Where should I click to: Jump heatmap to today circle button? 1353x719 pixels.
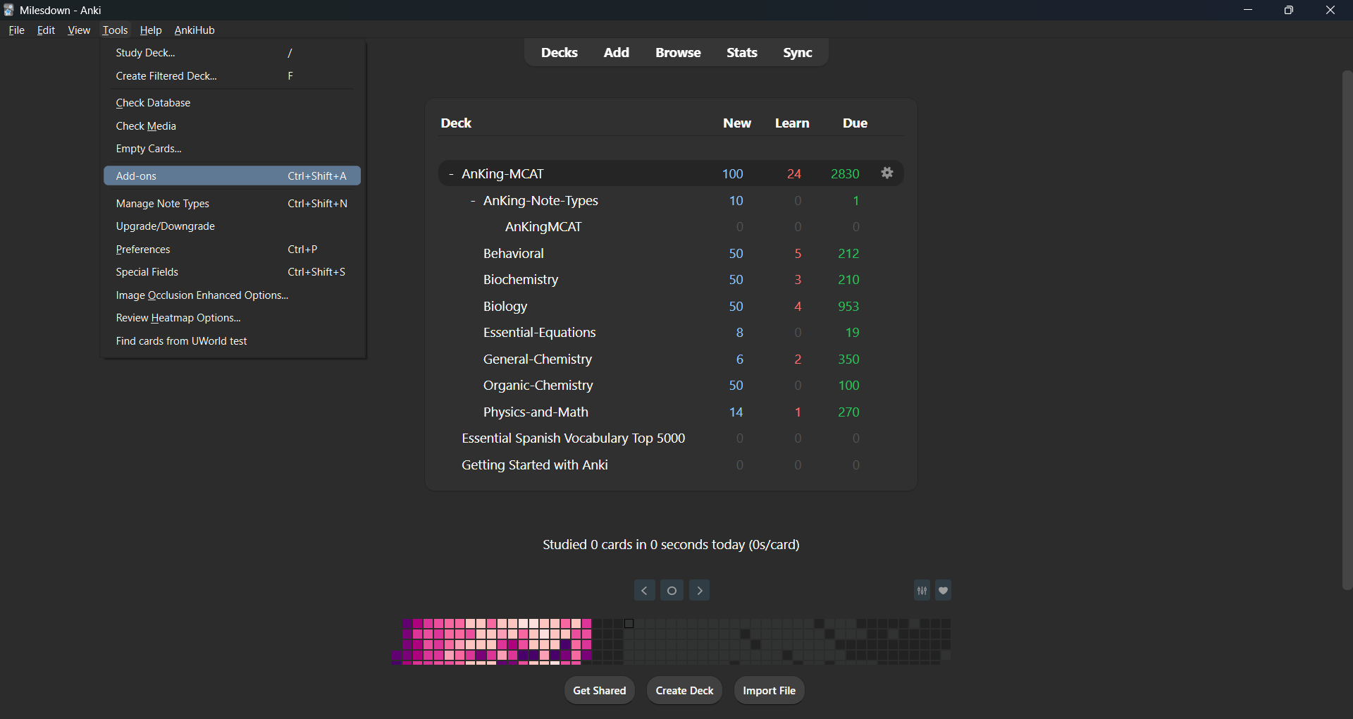672,590
